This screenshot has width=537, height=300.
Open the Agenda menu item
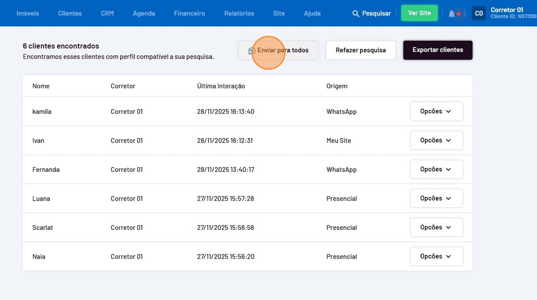point(144,13)
